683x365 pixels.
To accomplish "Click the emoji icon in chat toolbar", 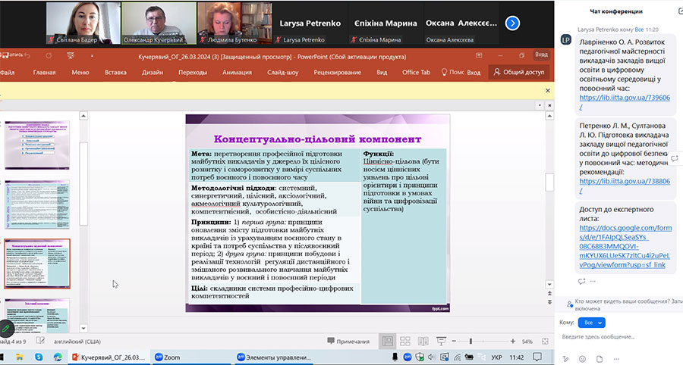I will click(582, 358).
